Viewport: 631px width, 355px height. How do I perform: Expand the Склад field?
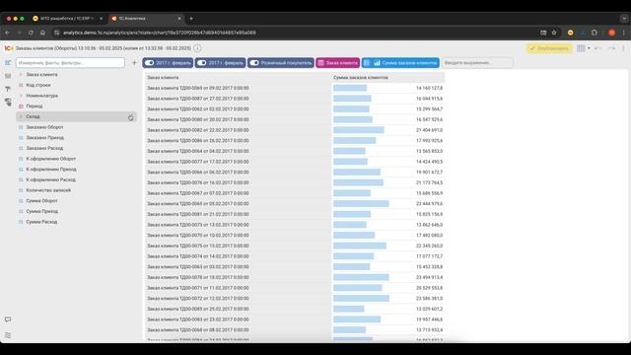click(x=21, y=116)
